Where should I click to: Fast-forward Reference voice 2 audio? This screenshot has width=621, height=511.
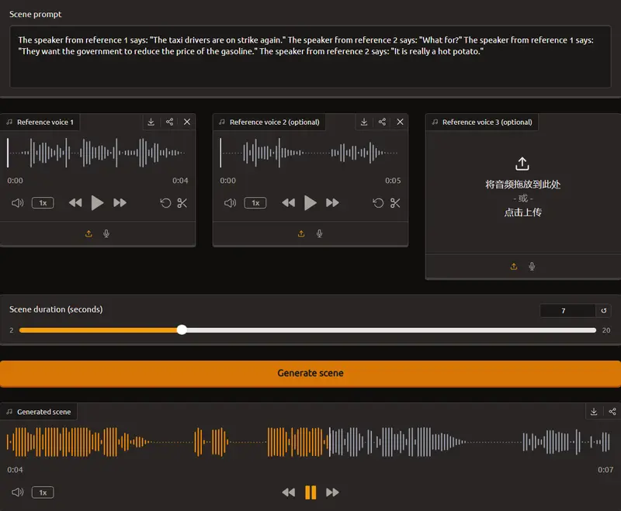(x=332, y=203)
